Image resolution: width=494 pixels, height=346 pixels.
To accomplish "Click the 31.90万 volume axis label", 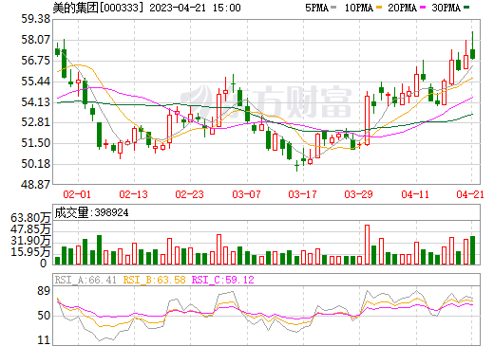I will [30, 241].
